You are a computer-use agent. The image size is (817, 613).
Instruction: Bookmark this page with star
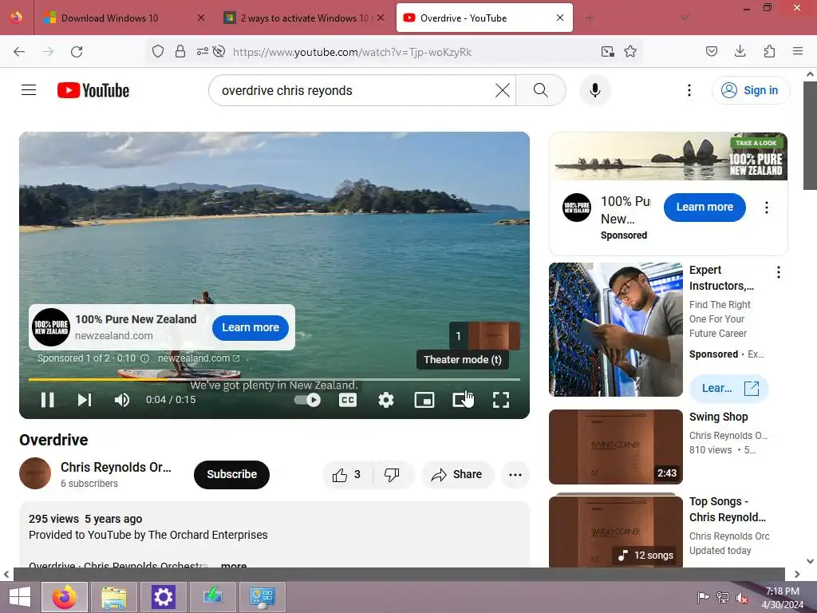[x=630, y=51]
